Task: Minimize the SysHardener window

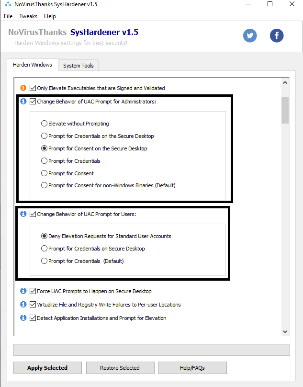Action: point(248,4)
